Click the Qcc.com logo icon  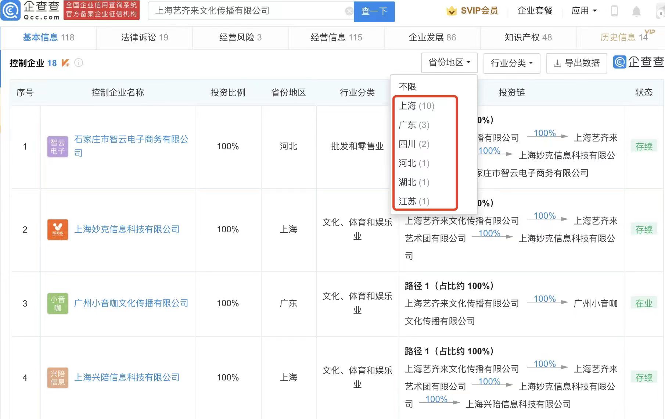tap(10, 10)
